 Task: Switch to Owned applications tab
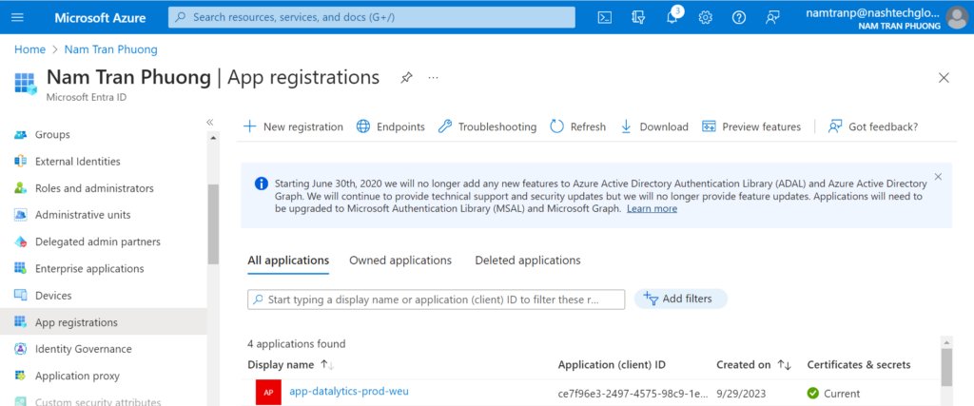tap(399, 261)
